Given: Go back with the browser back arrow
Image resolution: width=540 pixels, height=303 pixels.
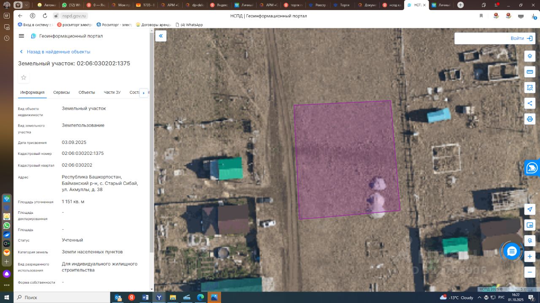Looking at the screenshot, I should point(20,16).
